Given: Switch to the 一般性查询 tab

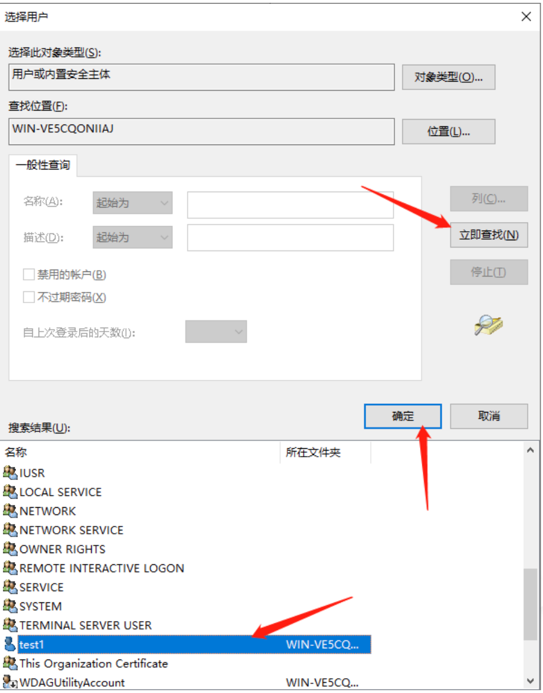Looking at the screenshot, I should [43, 165].
